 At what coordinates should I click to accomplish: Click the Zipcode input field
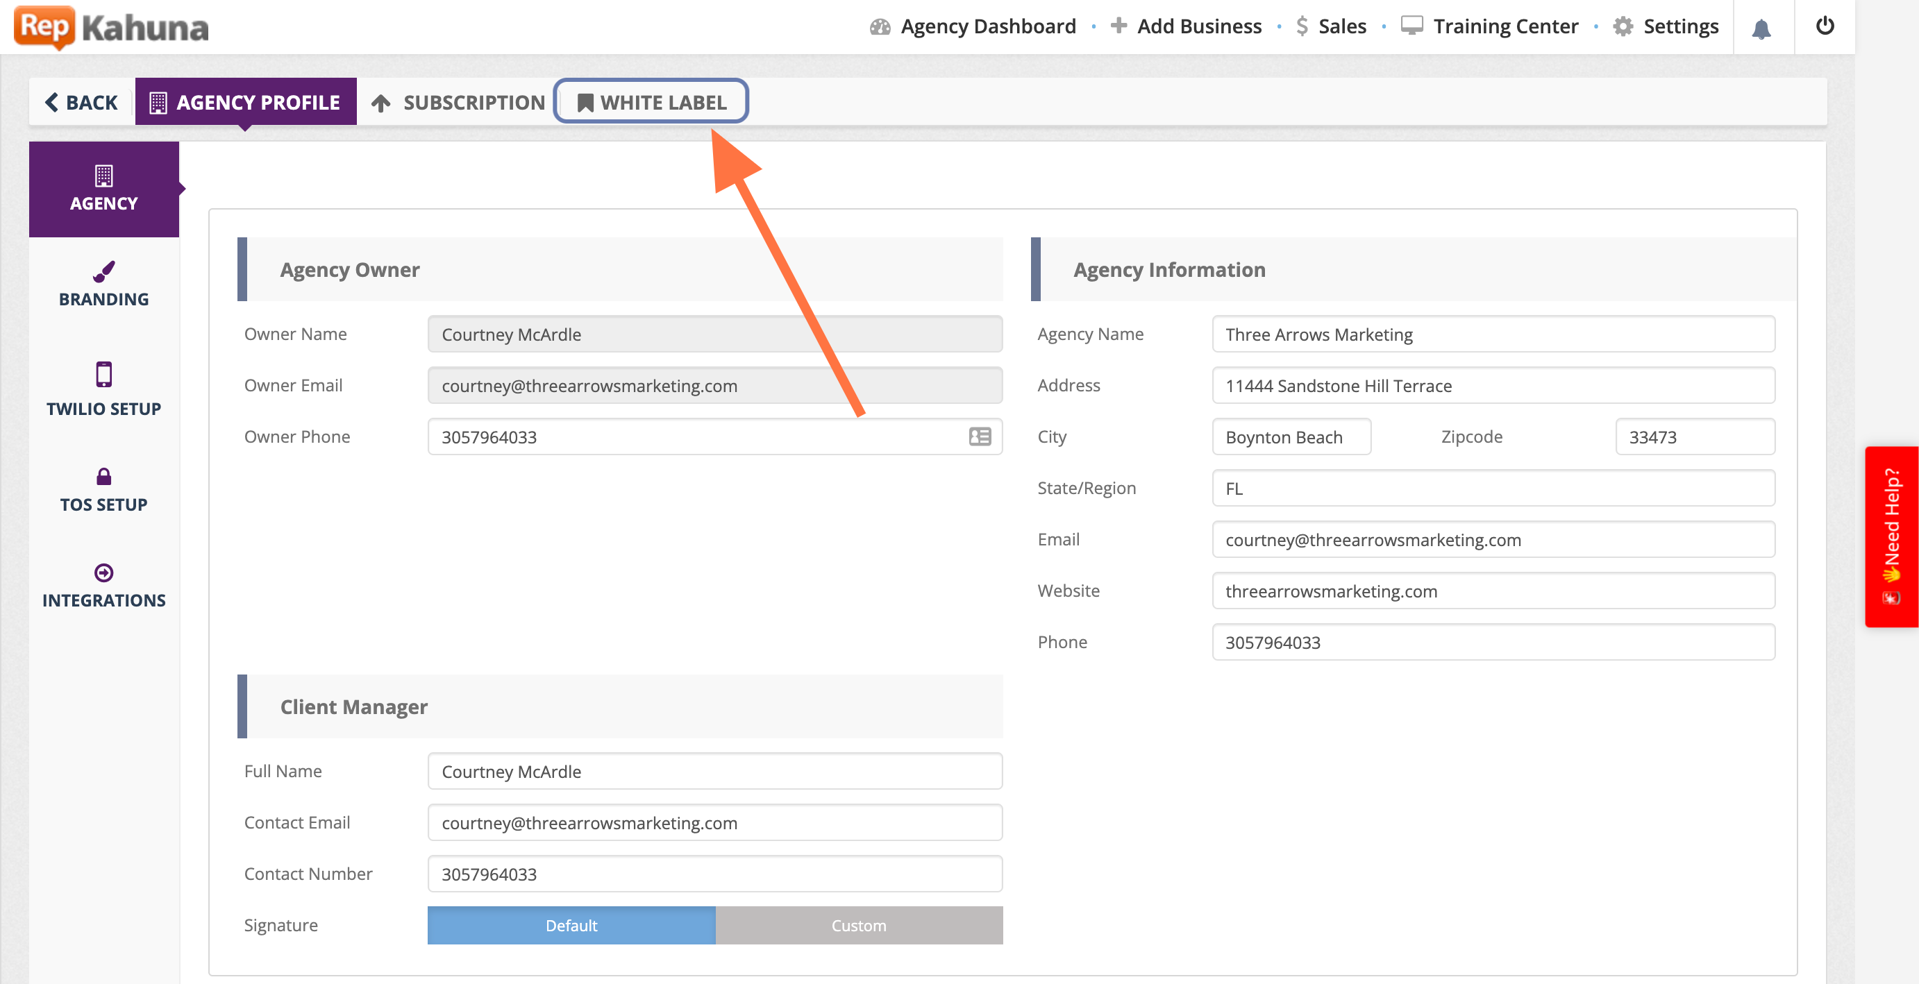click(x=1694, y=437)
